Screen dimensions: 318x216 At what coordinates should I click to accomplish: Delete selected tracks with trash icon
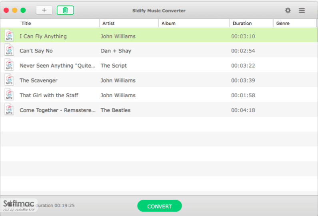tap(65, 10)
